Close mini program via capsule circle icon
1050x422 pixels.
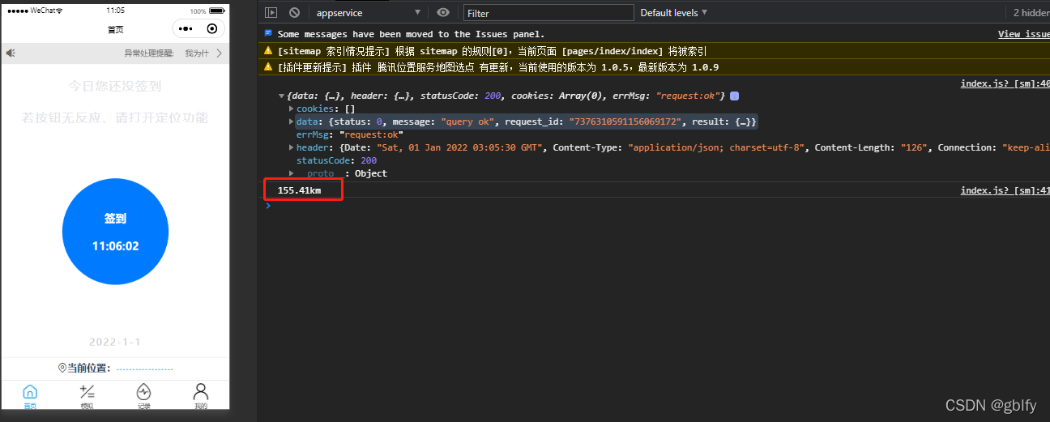click(211, 29)
